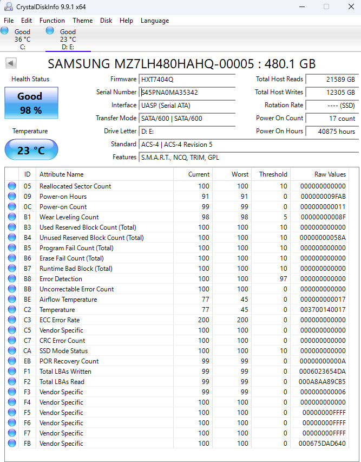The image size is (361, 462).
Task: Click status orb for ECC Error Rate
Action: tap(12, 320)
